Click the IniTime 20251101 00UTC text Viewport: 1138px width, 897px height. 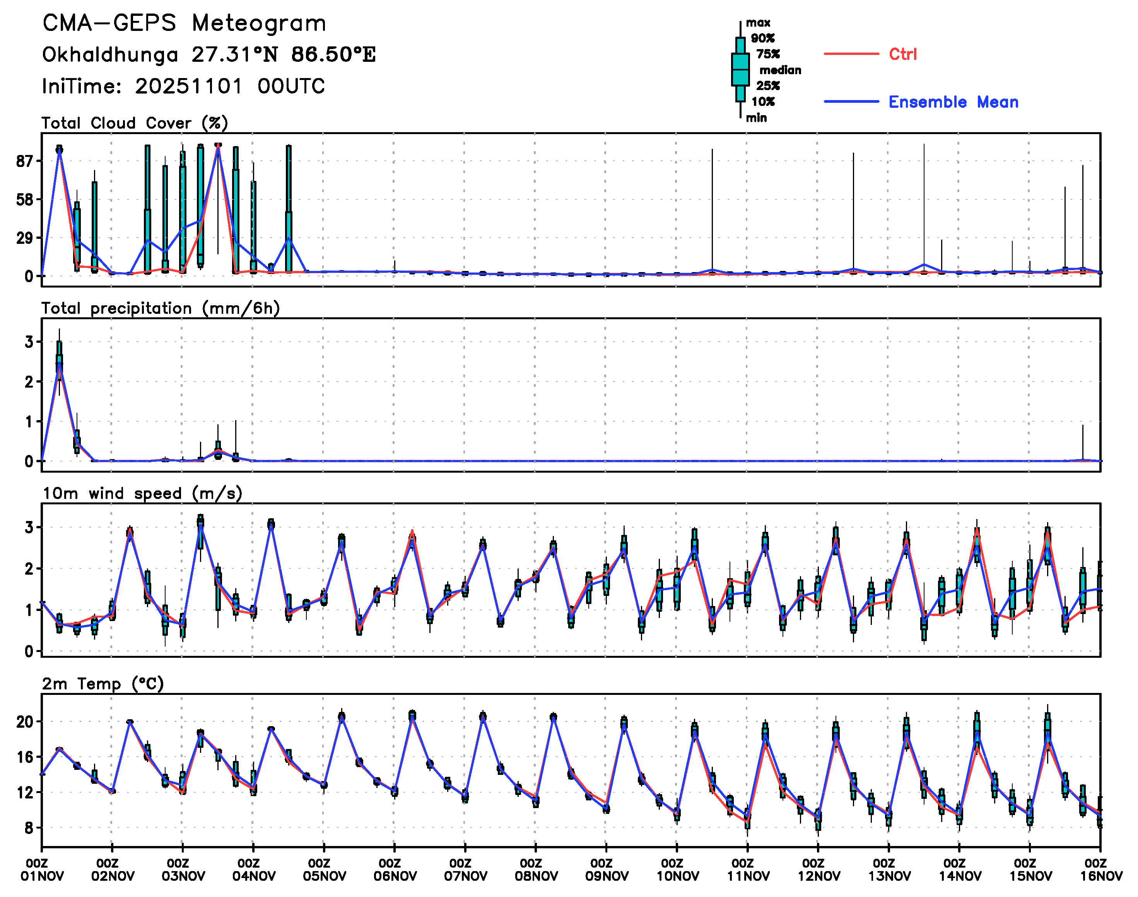183,86
